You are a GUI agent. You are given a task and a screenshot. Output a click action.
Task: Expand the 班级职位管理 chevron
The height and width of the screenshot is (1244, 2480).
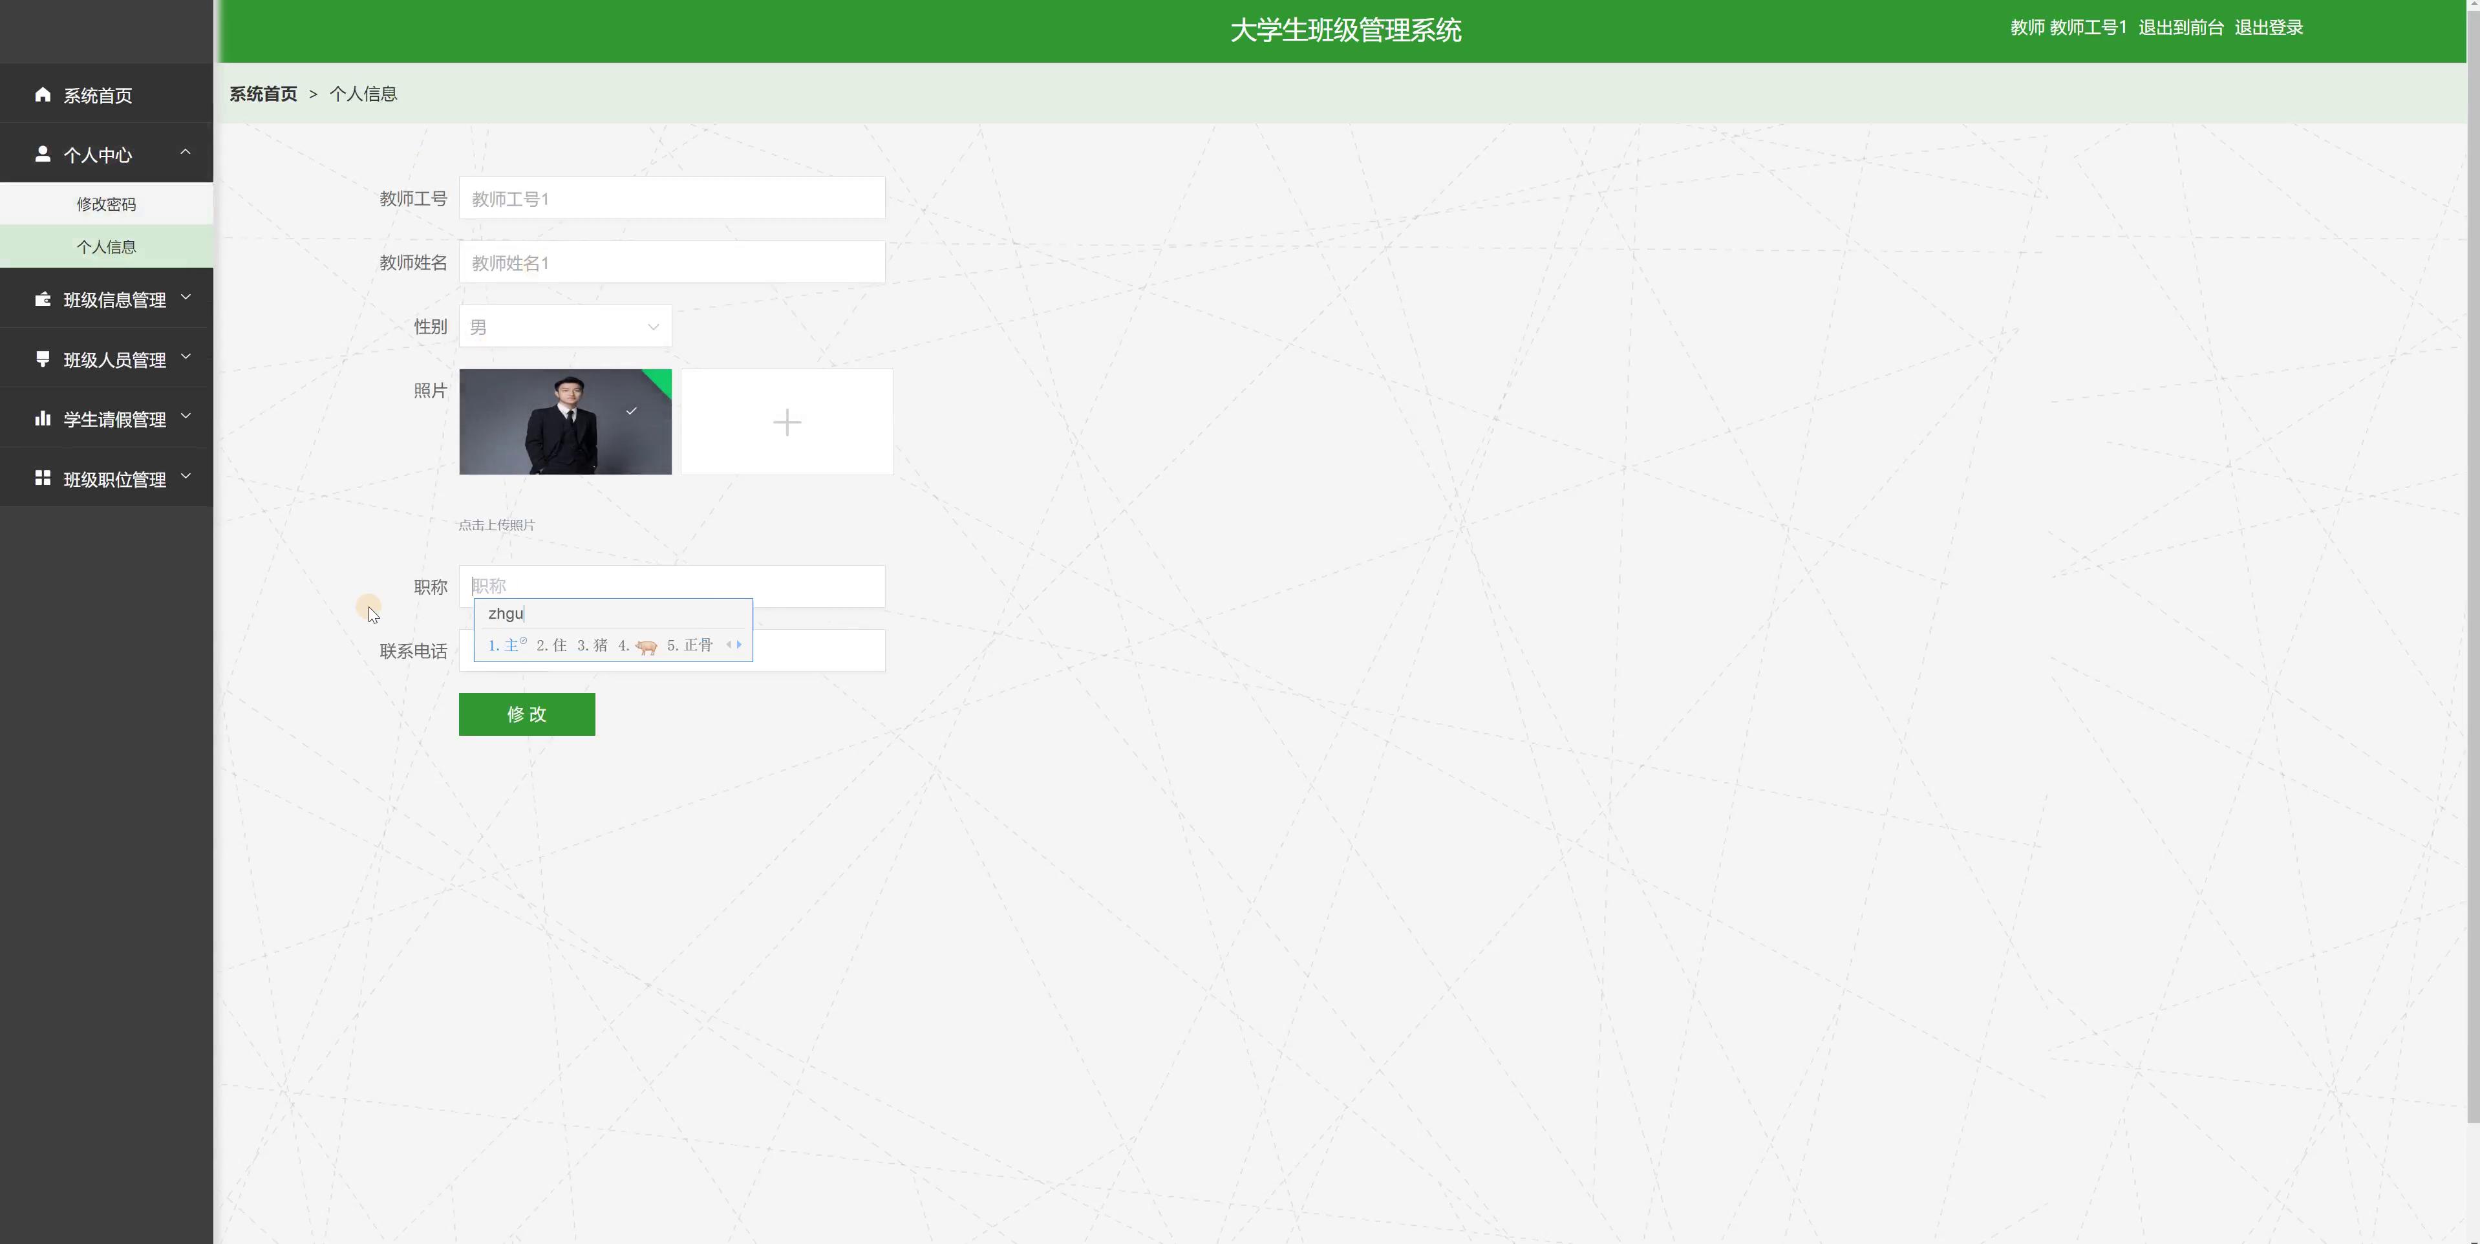[186, 477]
